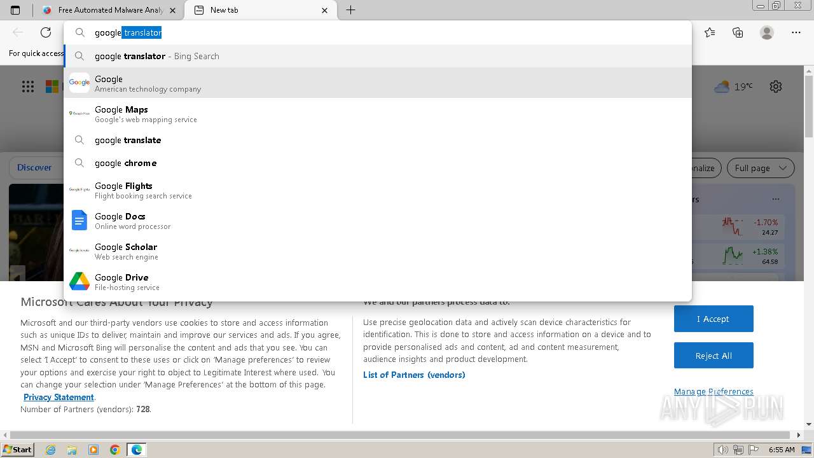Close the New tab tab

325,10
